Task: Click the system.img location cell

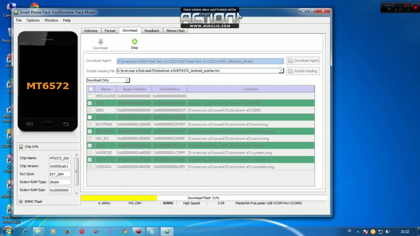Action: [x=251, y=153]
